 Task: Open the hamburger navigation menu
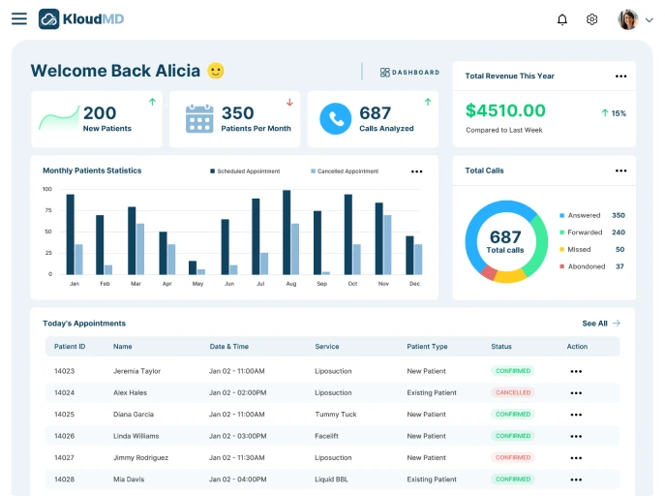19,19
